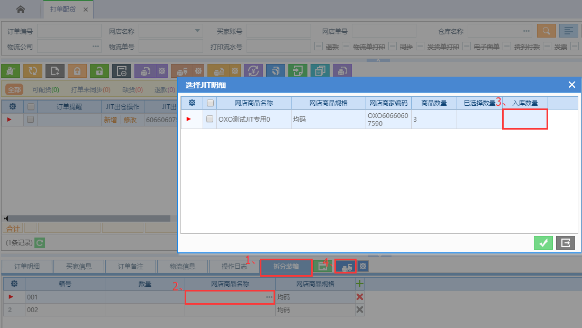The image size is (582, 328).
Task: Click the orange refresh arrows toolbar icon
Action: pyautogui.click(x=33, y=71)
